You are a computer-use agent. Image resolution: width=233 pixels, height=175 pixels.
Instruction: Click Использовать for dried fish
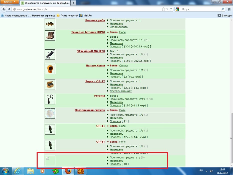(119, 27)
